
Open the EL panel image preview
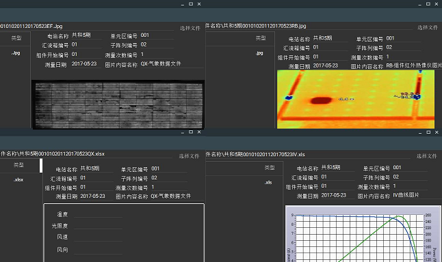click(x=118, y=105)
